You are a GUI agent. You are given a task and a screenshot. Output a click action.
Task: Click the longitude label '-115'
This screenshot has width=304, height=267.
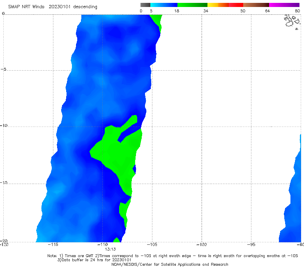53,244
